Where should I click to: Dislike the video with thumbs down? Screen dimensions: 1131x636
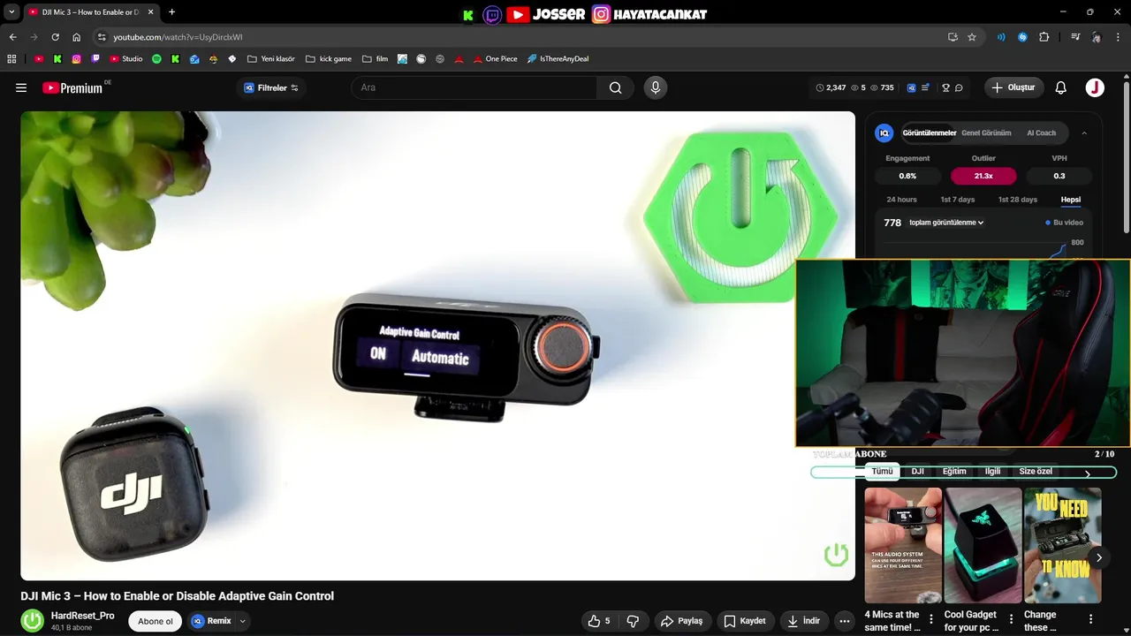coord(633,621)
